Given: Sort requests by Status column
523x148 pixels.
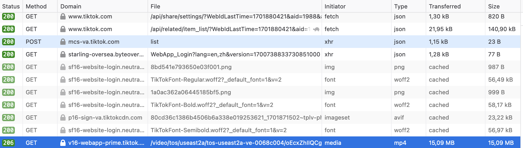Looking at the screenshot, I should 11,6.
